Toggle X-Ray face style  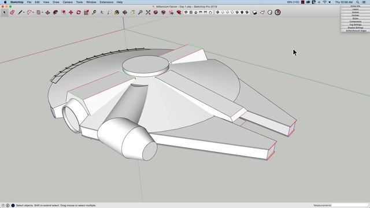pos(217,12)
